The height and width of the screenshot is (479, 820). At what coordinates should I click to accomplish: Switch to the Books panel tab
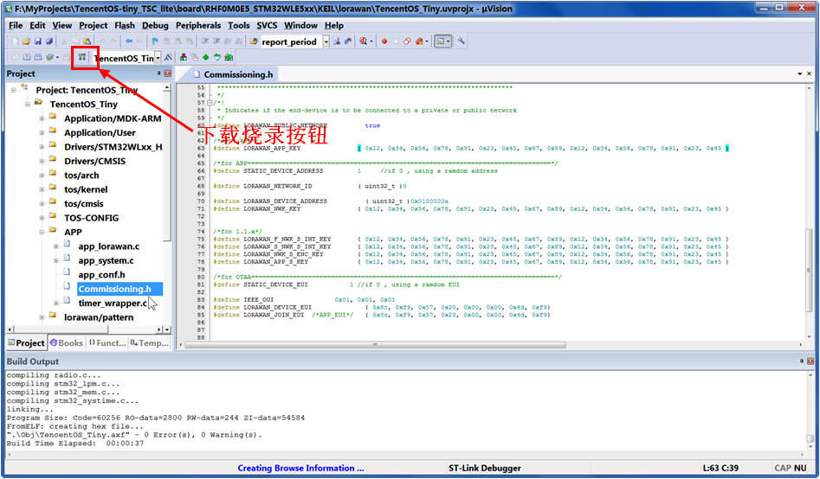click(67, 343)
